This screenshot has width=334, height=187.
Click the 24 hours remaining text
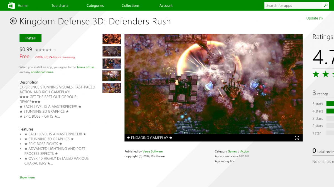[x=62, y=57]
